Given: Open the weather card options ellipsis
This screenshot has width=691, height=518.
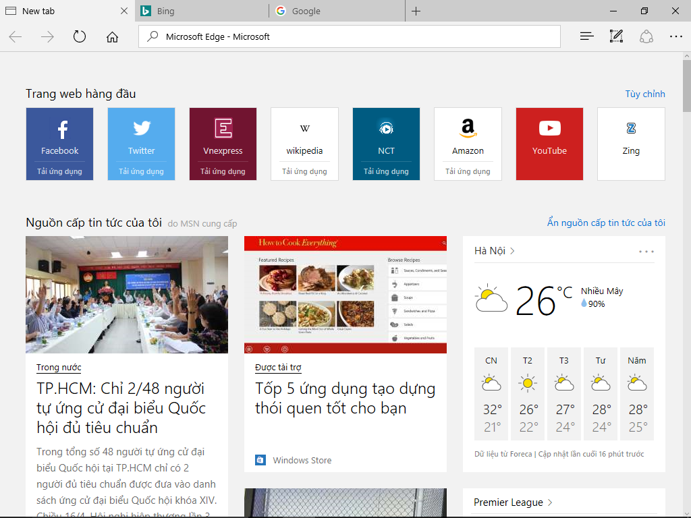Looking at the screenshot, I should [646, 252].
